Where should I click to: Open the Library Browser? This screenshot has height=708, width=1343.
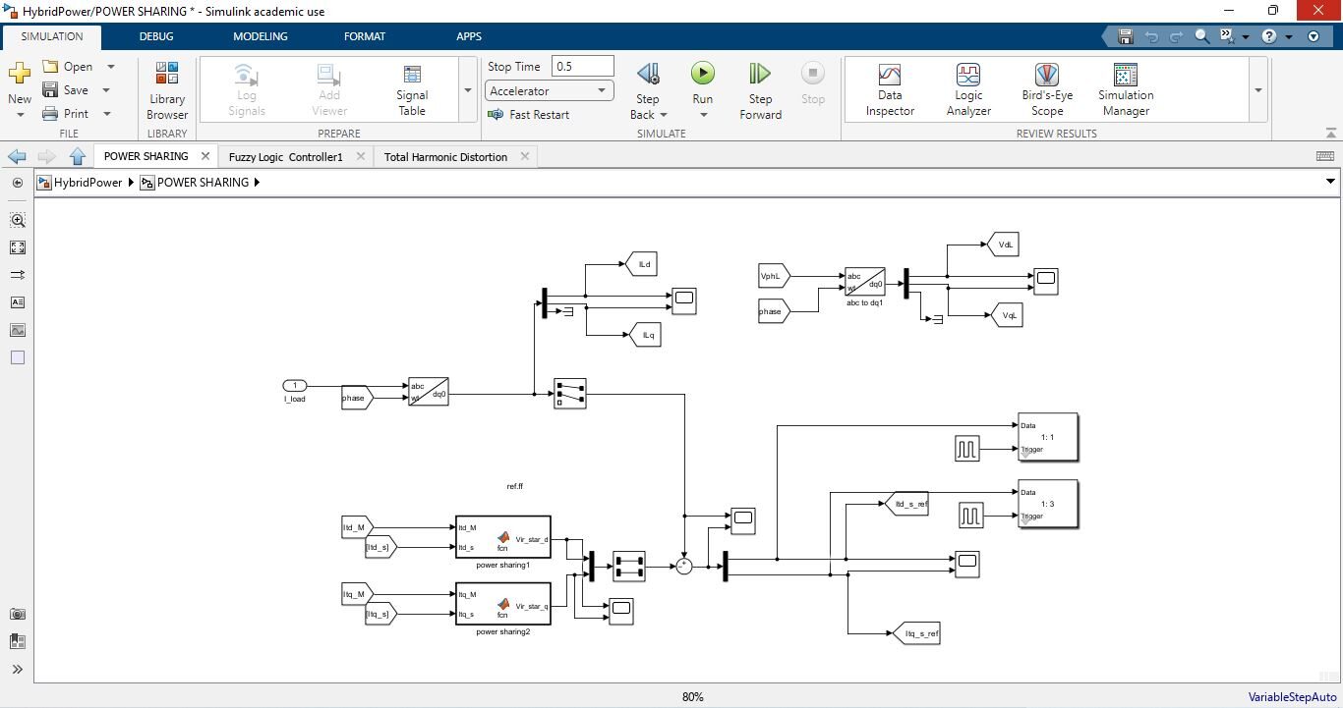(167, 89)
